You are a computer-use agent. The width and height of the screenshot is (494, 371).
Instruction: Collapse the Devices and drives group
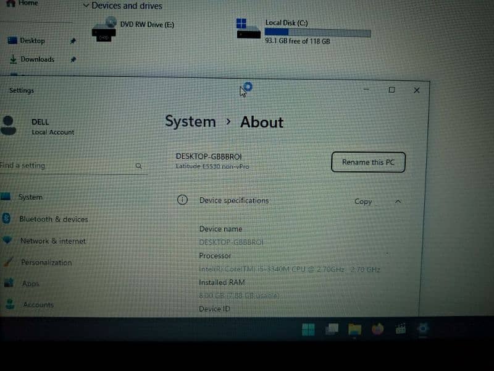tap(86, 6)
